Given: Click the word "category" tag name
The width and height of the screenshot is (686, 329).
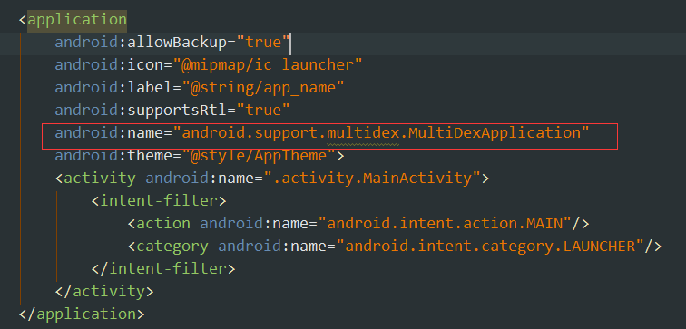Looking at the screenshot, I should tap(172, 246).
